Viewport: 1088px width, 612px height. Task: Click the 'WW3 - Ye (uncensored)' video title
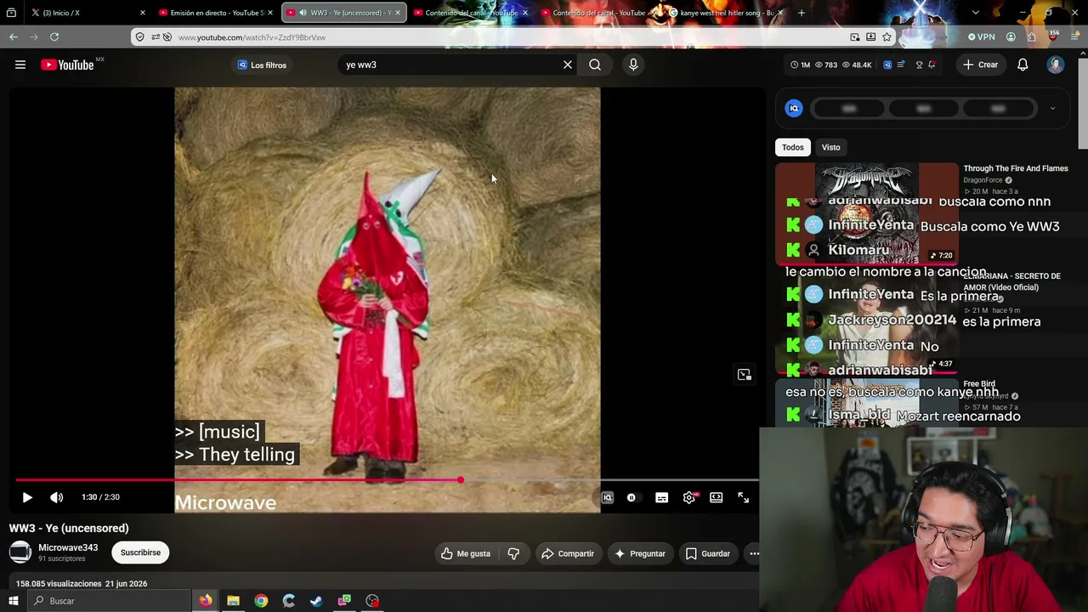69,528
